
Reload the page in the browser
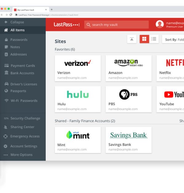point(11,15)
